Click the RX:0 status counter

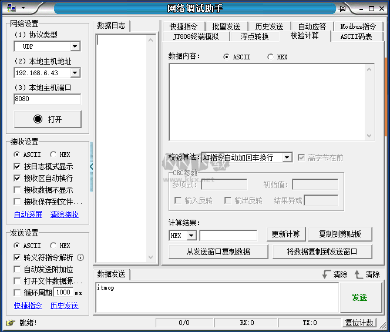pos(247,323)
